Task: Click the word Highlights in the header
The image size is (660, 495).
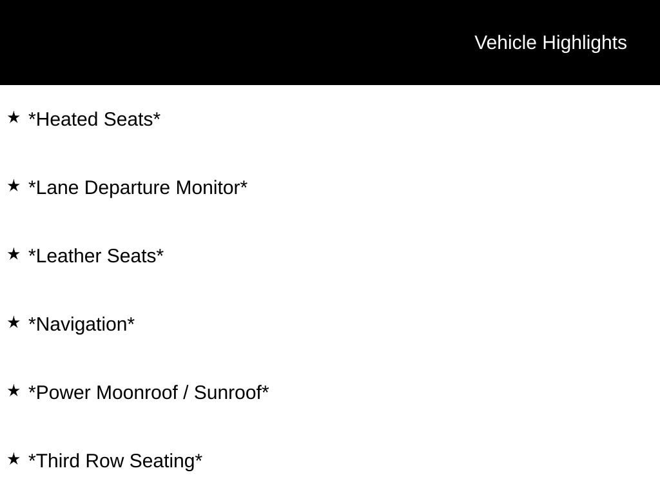Action: click(x=584, y=43)
